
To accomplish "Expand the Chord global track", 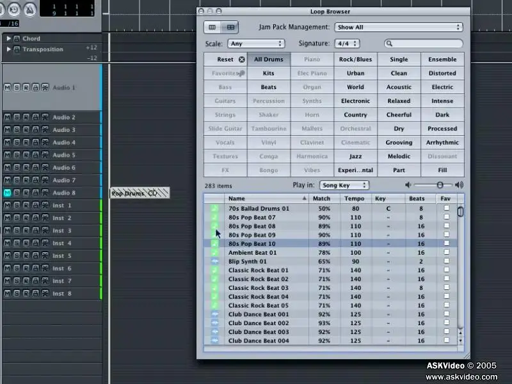I will pyautogui.click(x=9, y=38).
